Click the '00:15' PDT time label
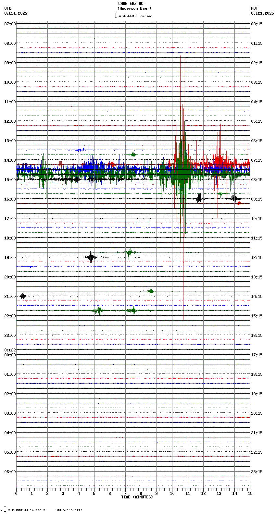276x514 pixels. pyautogui.click(x=257, y=24)
